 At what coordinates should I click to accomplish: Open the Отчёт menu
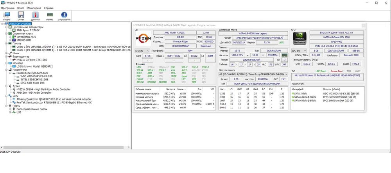click(21, 8)
